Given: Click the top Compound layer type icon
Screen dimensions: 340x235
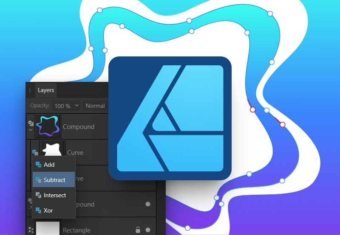Looking at the screenshot, I should tap(31, 123).
